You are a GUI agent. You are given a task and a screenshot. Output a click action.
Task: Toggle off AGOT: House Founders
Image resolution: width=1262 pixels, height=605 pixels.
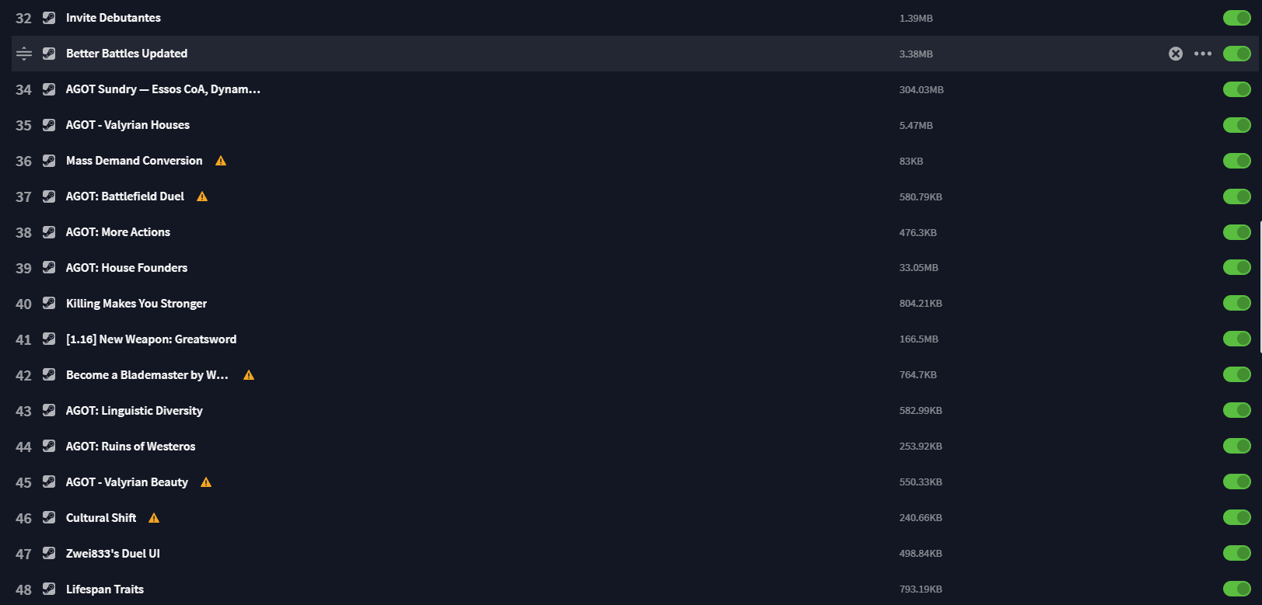1236,267
